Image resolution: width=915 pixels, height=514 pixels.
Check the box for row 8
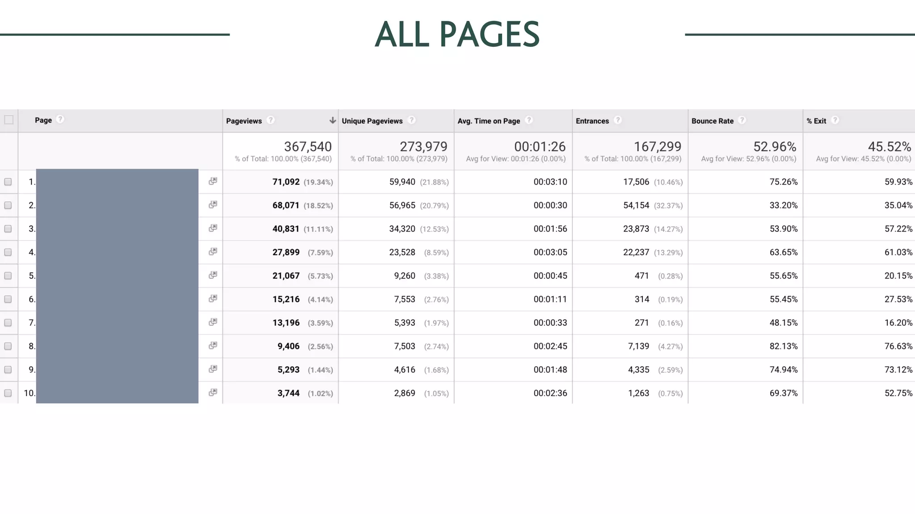[8, 346]
